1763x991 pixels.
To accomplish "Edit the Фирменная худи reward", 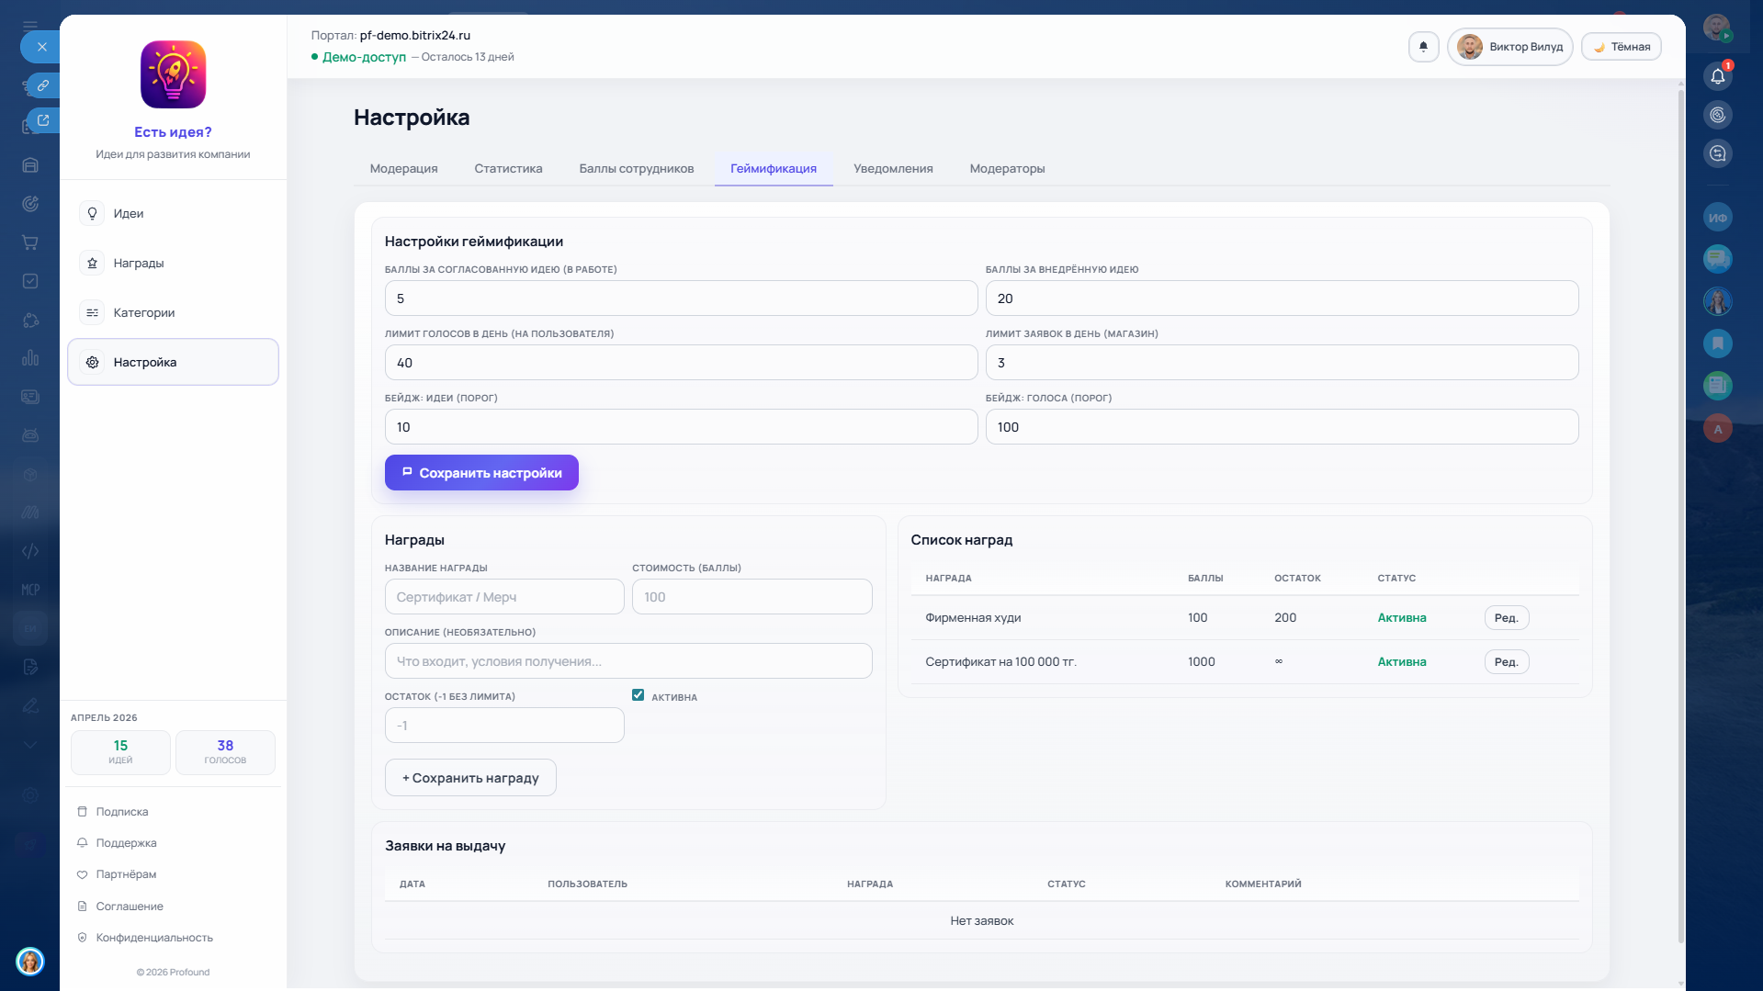I will point(1506,618).
